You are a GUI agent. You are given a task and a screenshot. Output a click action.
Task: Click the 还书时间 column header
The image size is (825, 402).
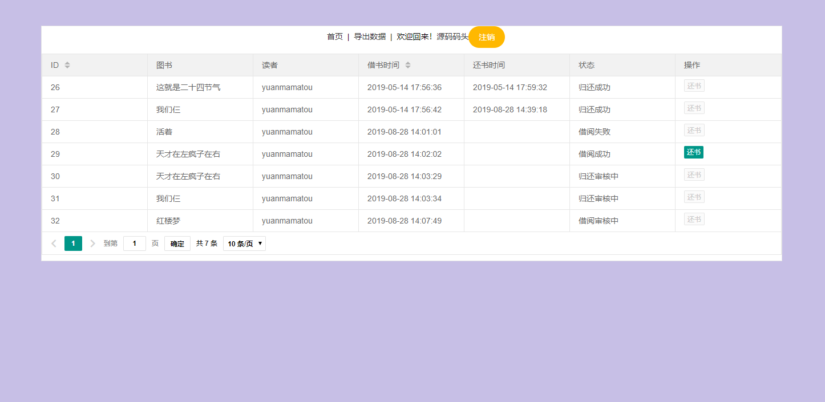pyautogui.click(x=489, y=65)
